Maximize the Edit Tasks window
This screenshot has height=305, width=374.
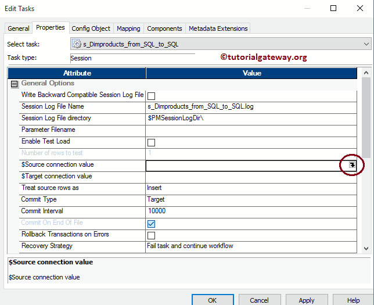pos(333,8)
